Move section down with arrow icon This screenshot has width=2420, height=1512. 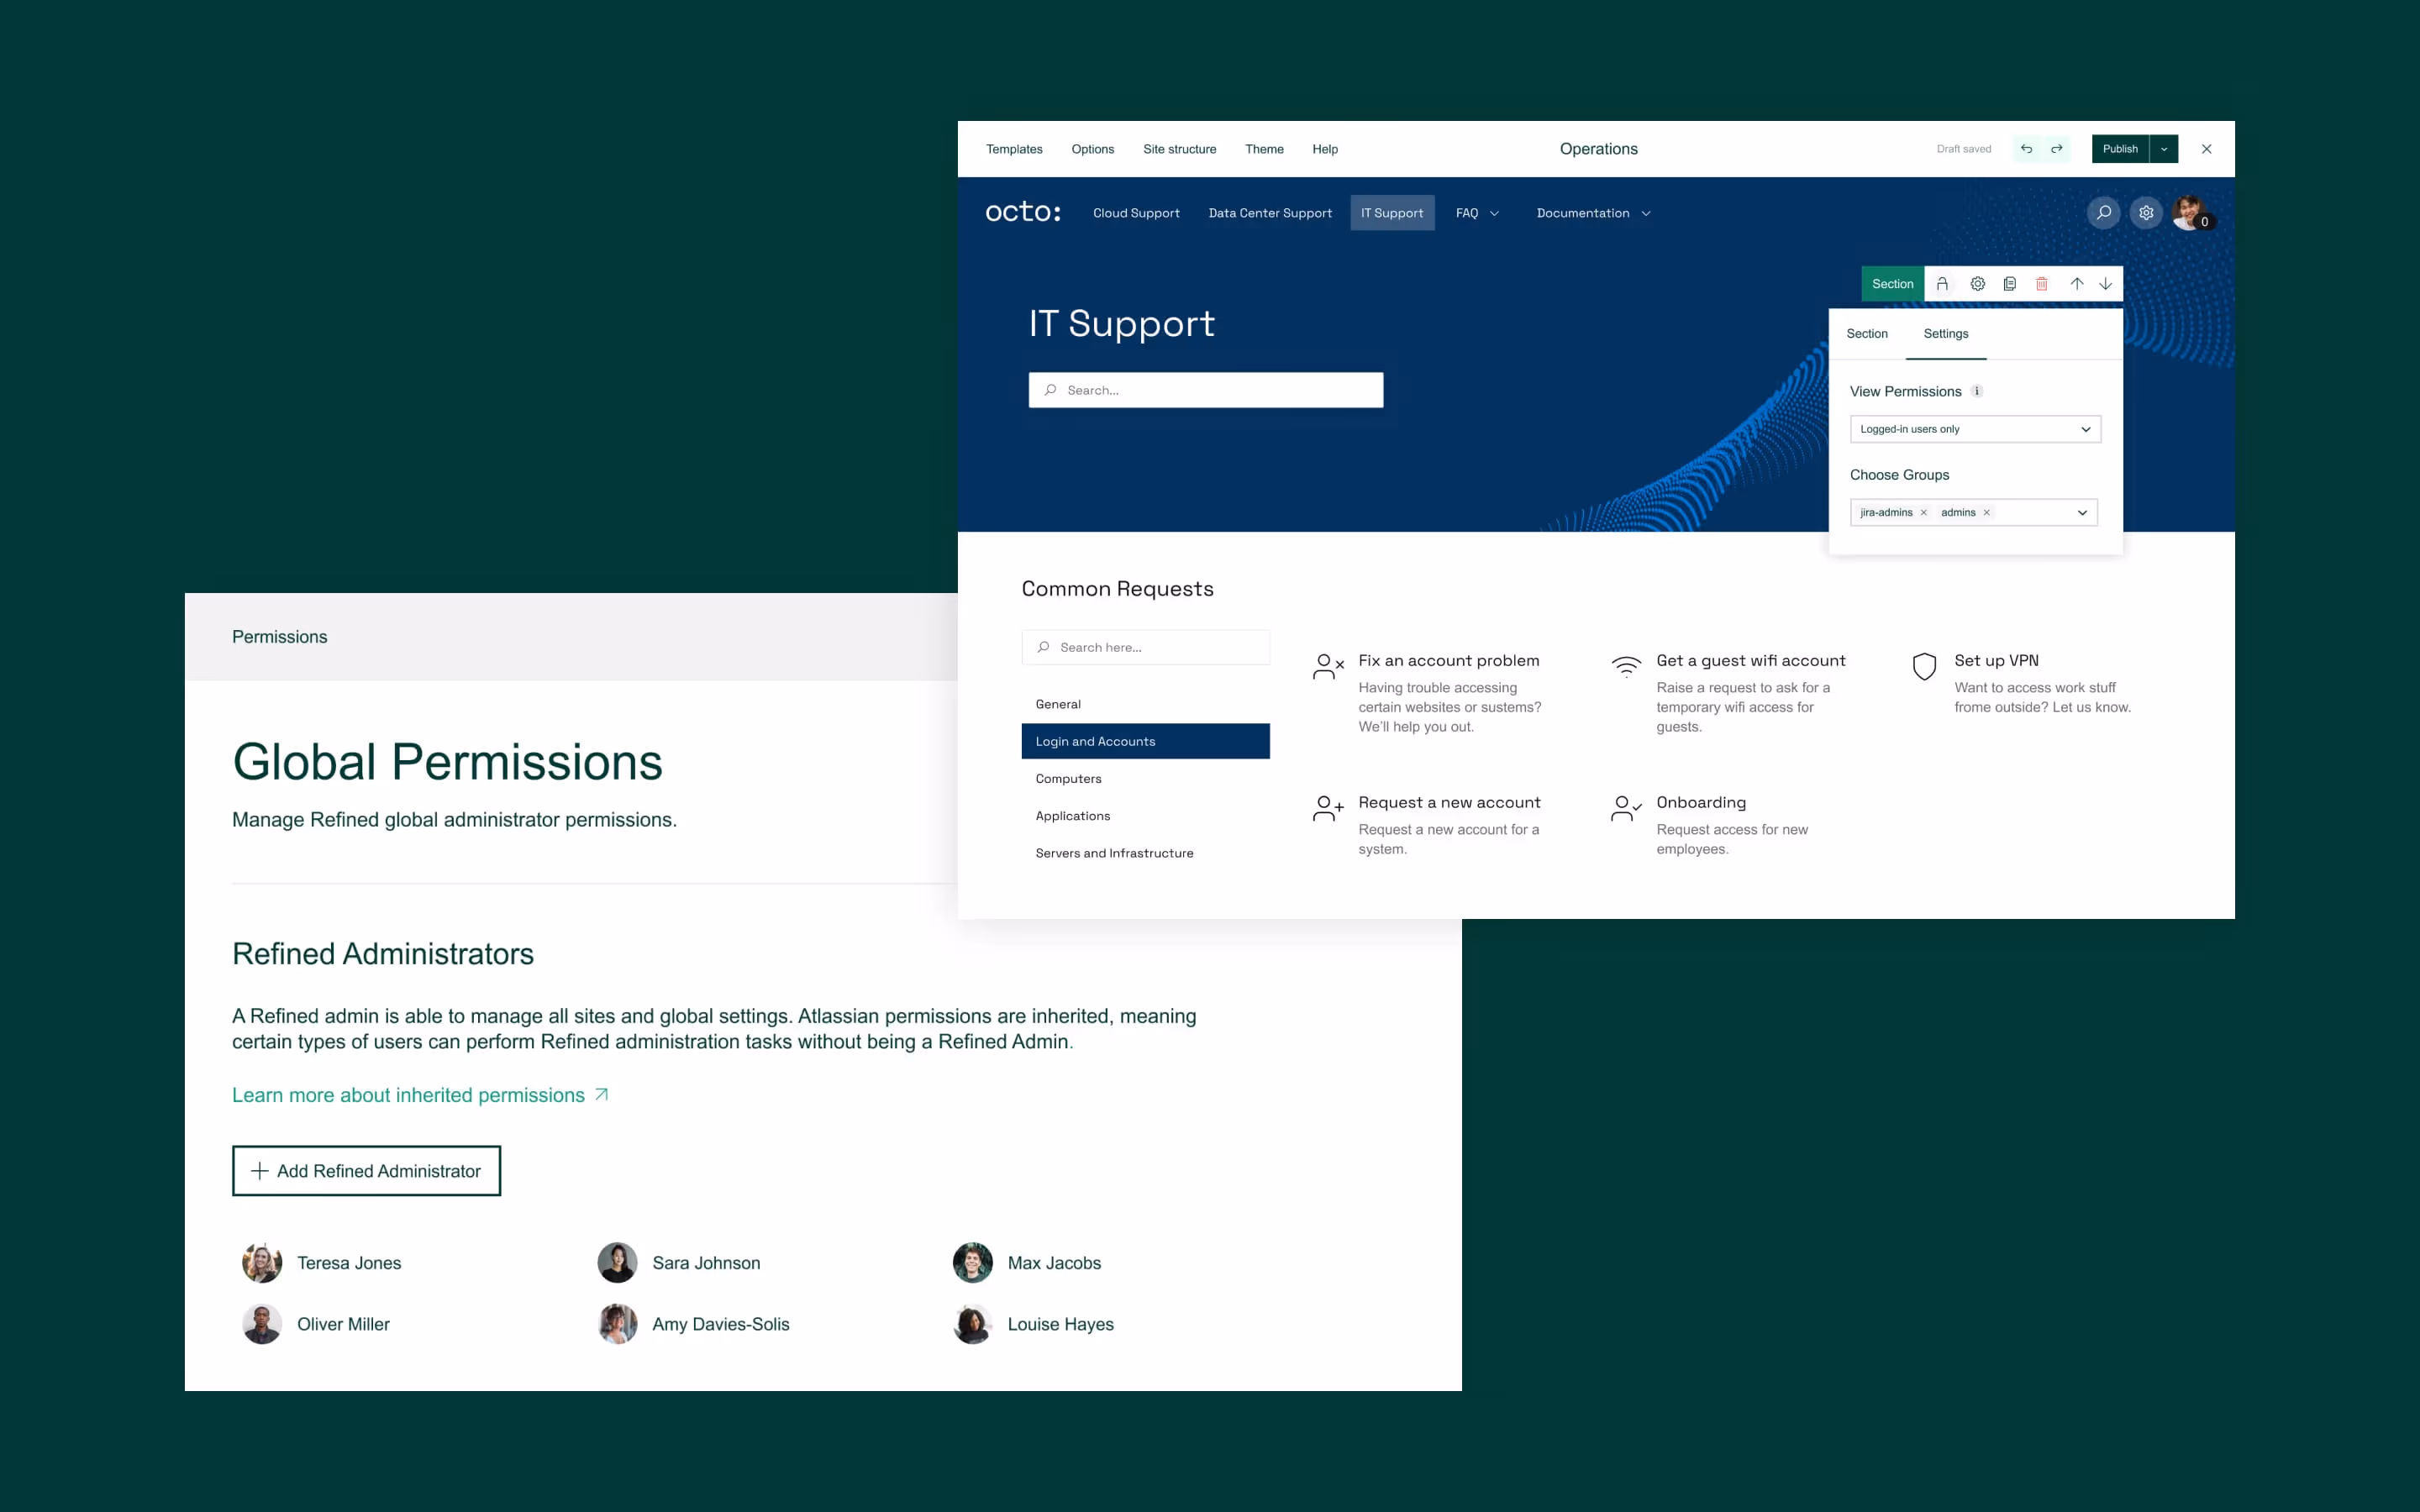(2105, 284)
